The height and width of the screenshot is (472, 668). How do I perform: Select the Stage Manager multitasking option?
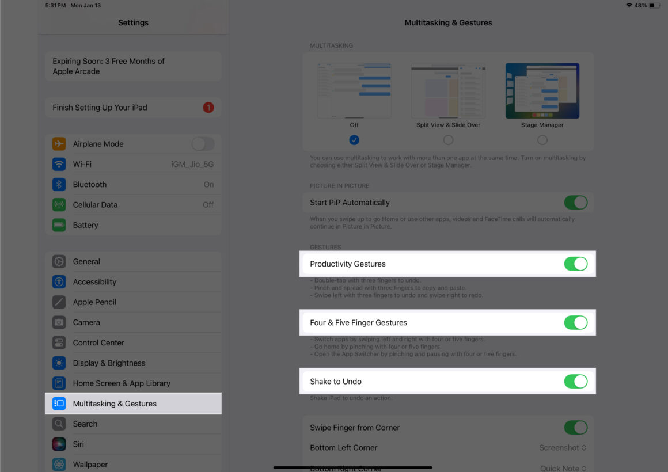coord(542,140)
